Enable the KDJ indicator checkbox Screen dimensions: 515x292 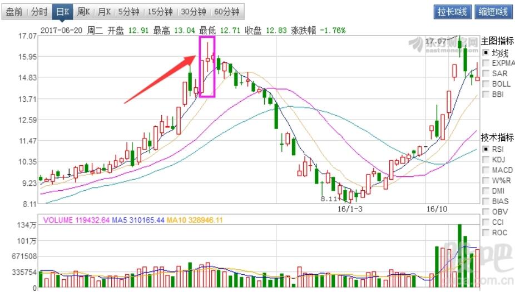(486, 160)
